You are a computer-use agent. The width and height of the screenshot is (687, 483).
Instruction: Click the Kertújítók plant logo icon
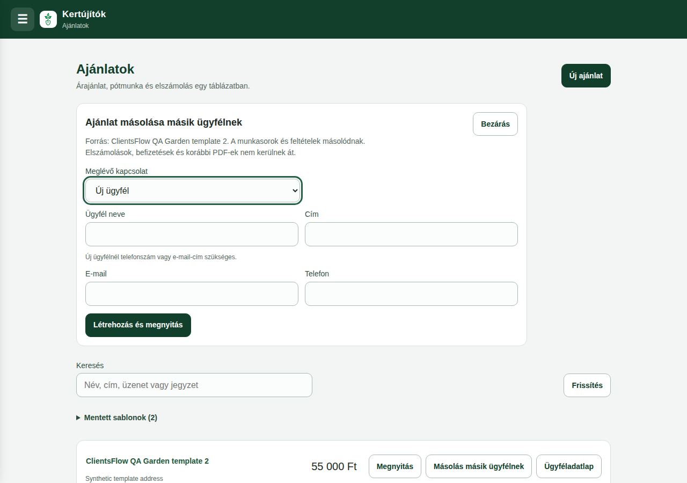tap(48, 19)
